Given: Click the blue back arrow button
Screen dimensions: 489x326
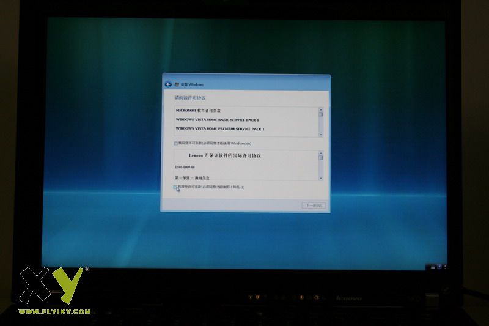Looking at the screenshot, I should (x=168, y=84).
